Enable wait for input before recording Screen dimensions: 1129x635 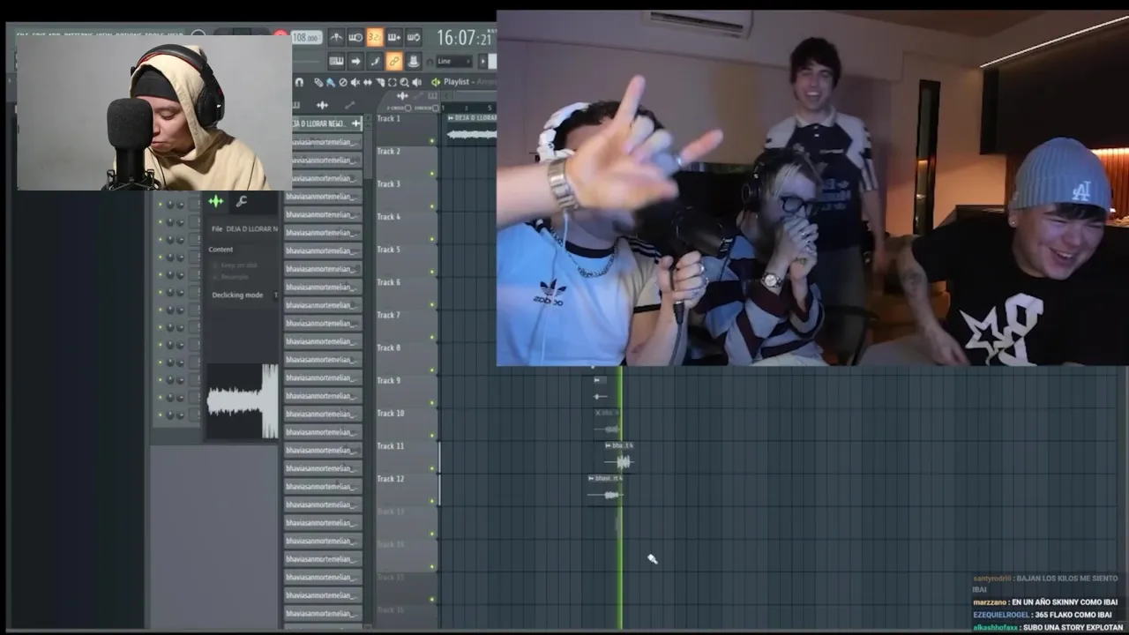coord(355,37)
